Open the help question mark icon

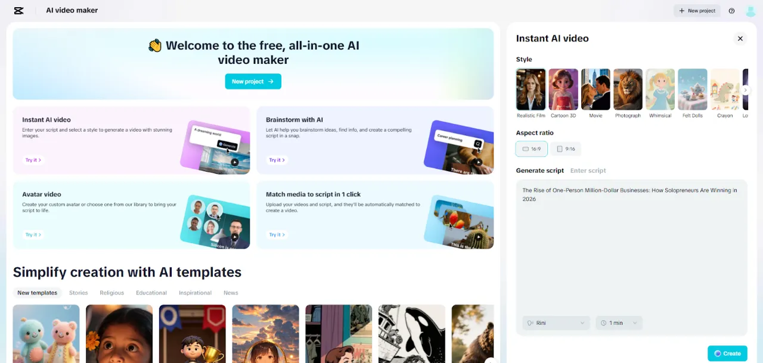[731, 11]
